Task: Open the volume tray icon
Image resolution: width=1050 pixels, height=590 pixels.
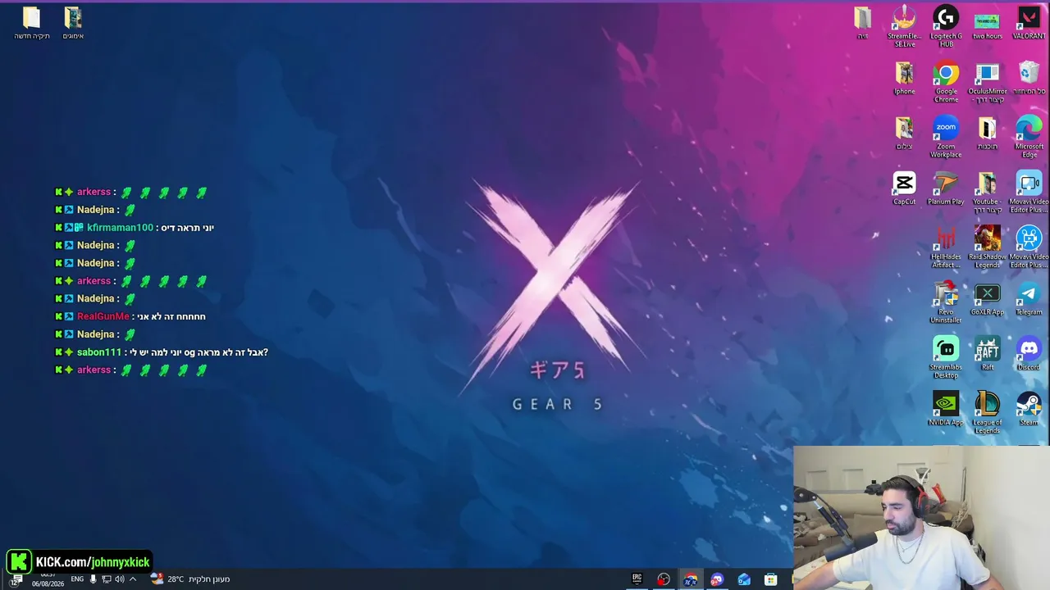Action: click(119, 579)
